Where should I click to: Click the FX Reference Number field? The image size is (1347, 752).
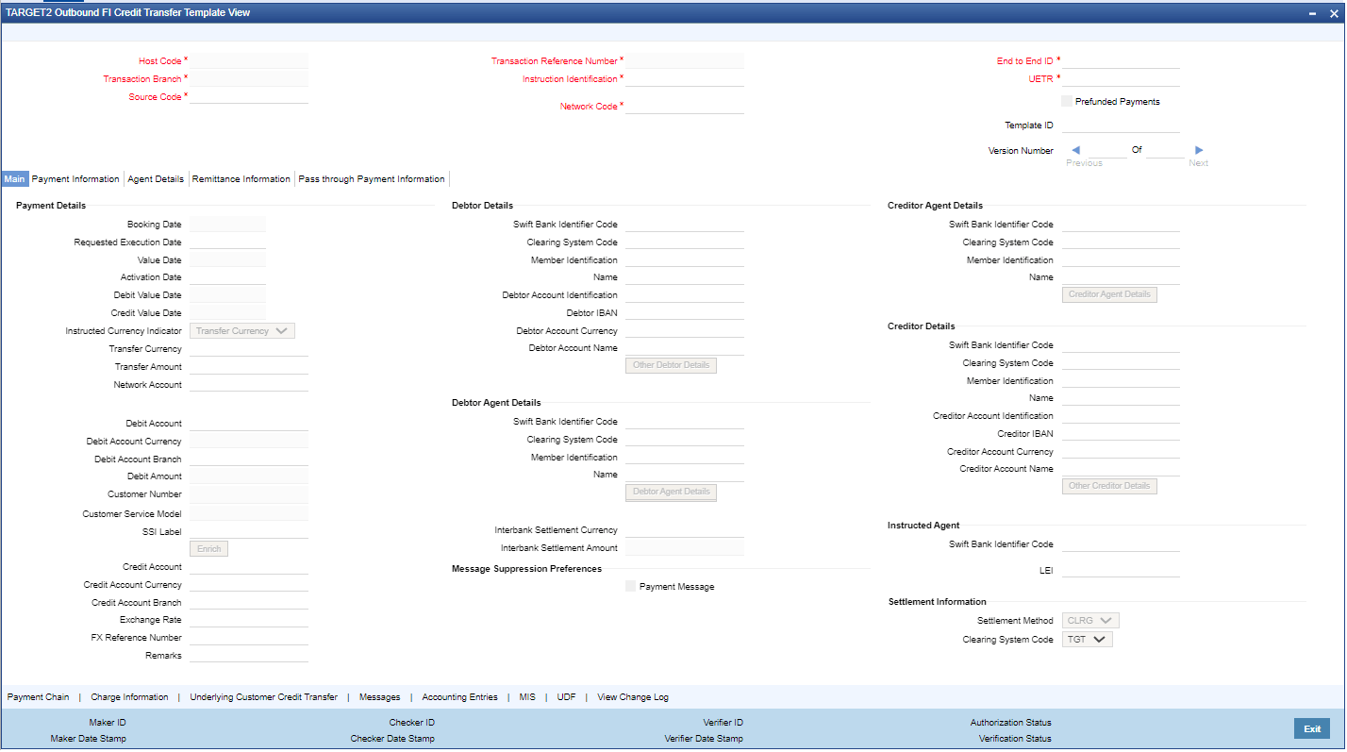pos(249,638)
